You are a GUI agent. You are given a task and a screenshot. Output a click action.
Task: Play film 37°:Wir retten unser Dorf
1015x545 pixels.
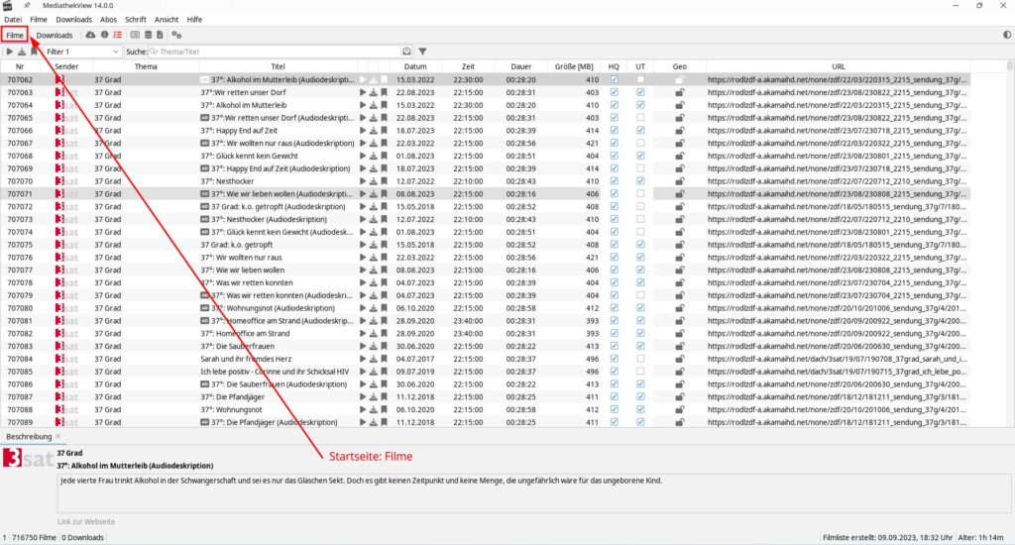tap(363, 92)
